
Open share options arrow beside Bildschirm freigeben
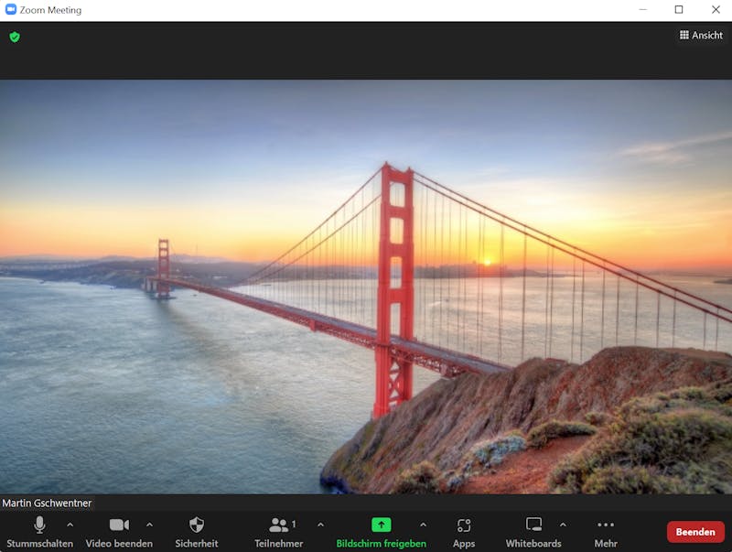423,525
